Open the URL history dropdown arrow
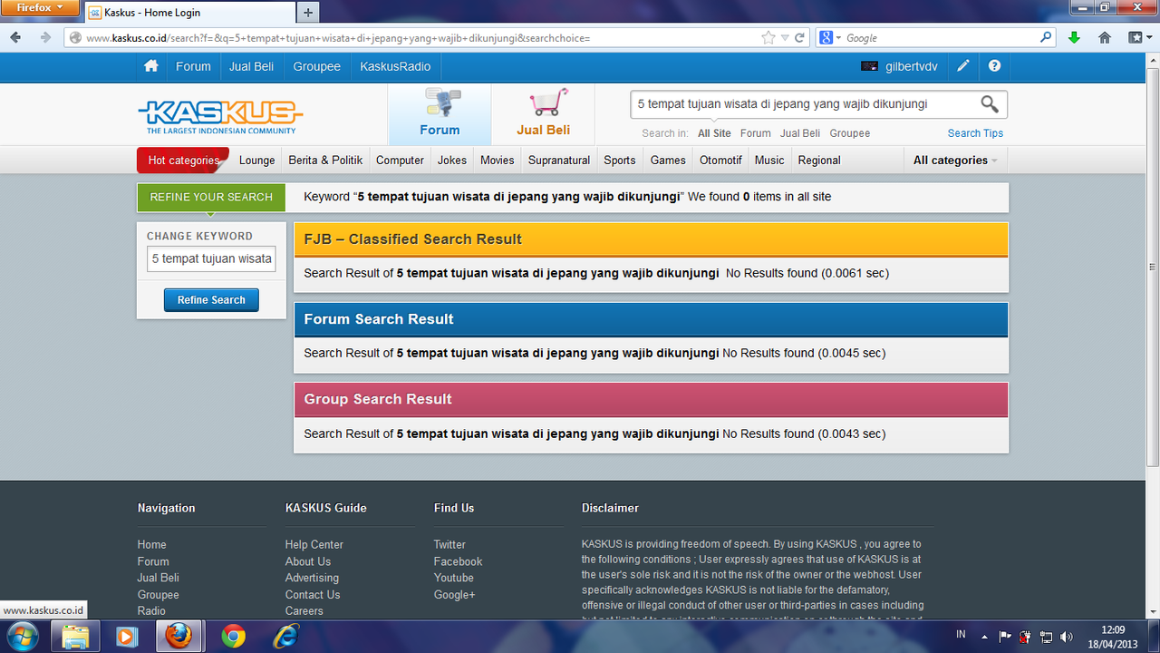The width and height of the screenshot is (1160, 653). click(x=785, y=38)
